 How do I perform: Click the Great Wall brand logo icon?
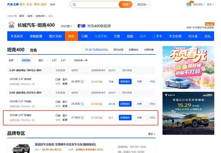tap(11, 26)
